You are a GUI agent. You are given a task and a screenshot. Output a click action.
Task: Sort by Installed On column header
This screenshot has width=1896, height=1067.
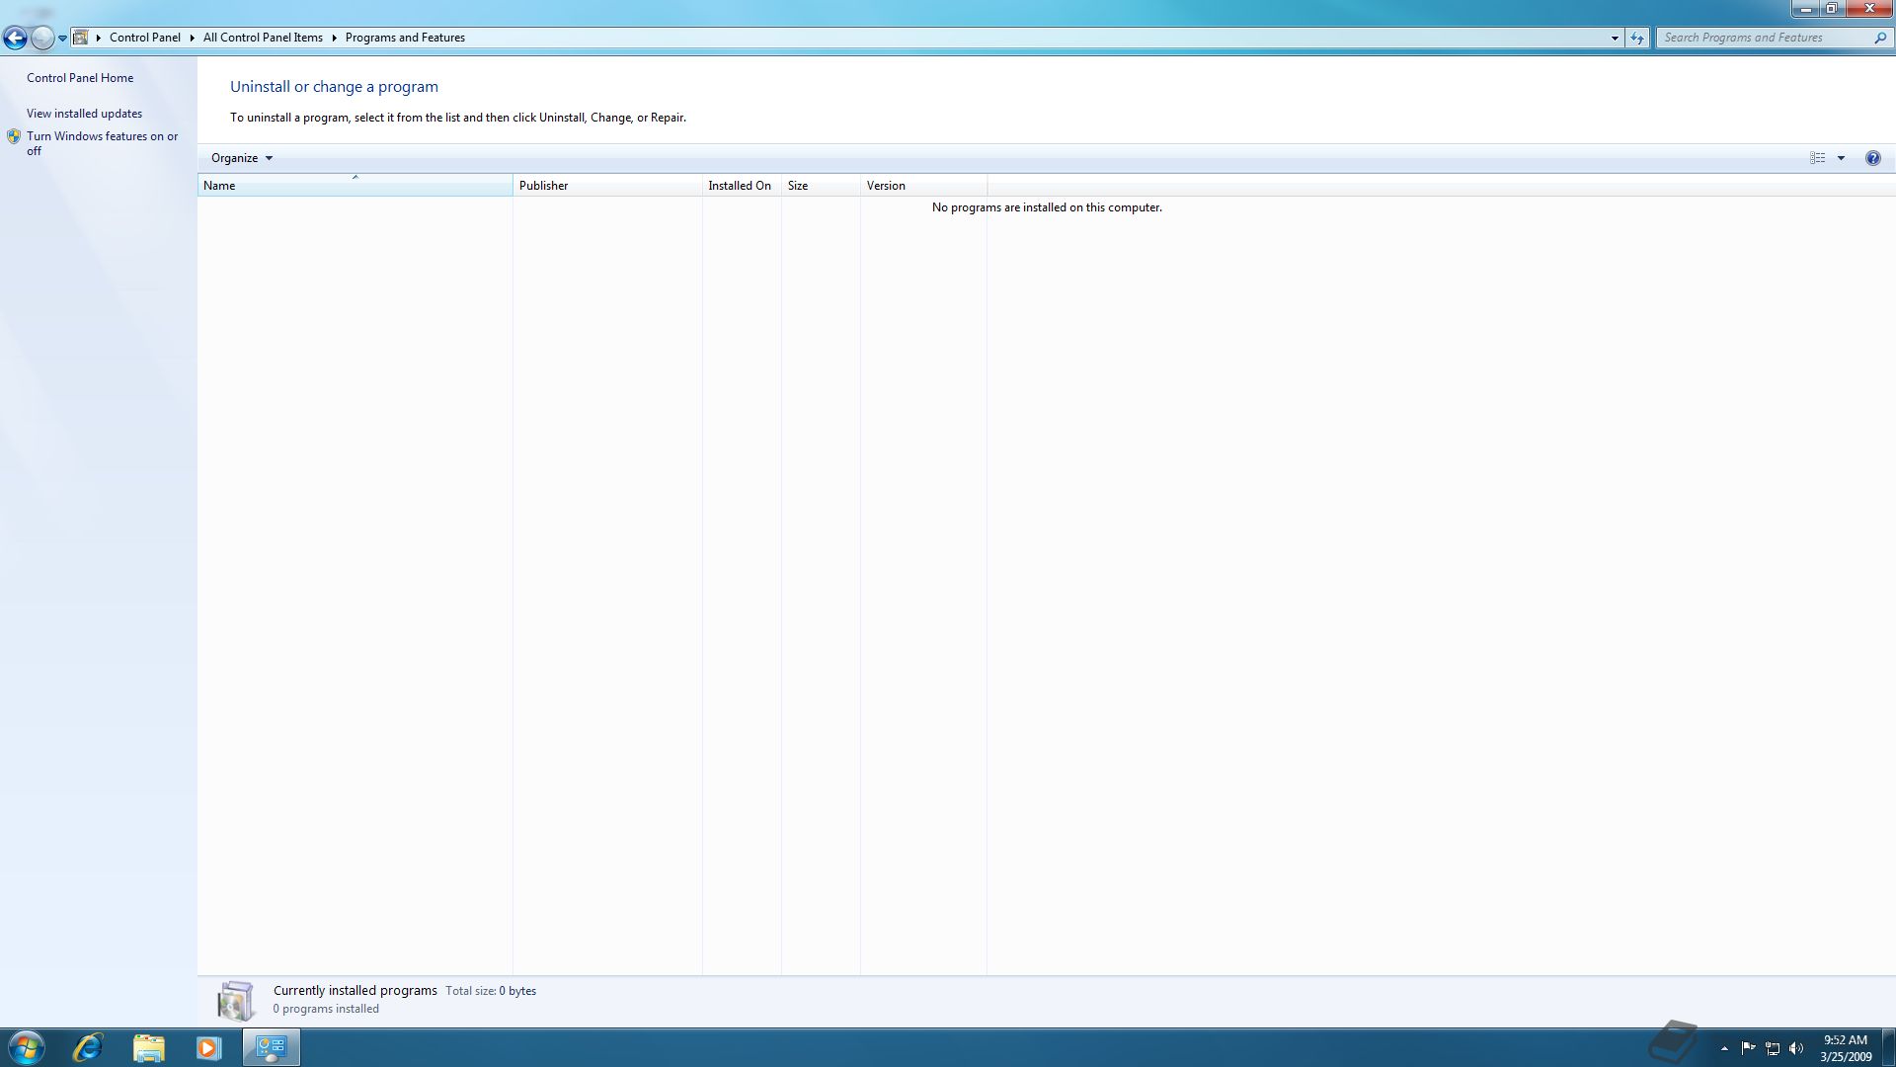point(742,186)
